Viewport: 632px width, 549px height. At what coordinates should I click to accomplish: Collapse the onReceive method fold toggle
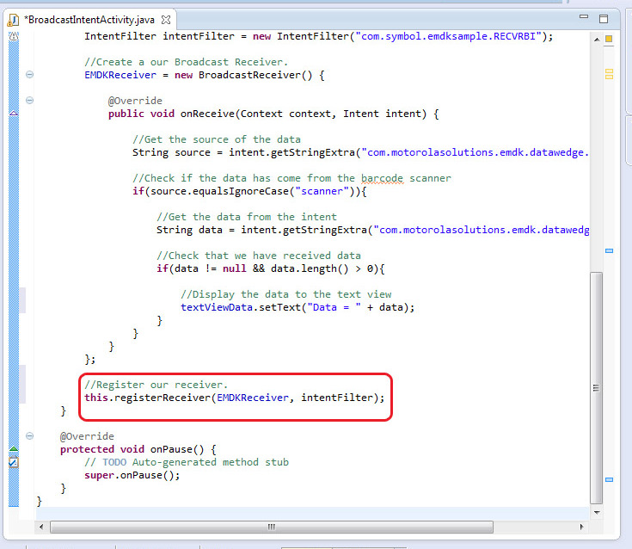click(30, 101)
